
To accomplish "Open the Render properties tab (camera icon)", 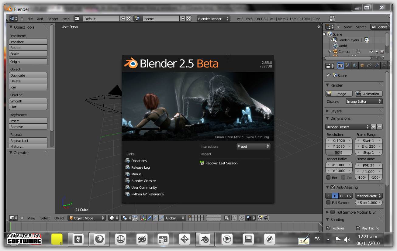I will [340, 65].
